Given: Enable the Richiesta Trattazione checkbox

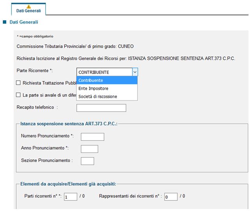Looking at the screenshot, I should (18, 83).
